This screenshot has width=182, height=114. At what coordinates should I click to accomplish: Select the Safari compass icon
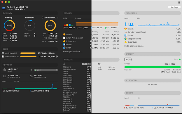(64, 48)
